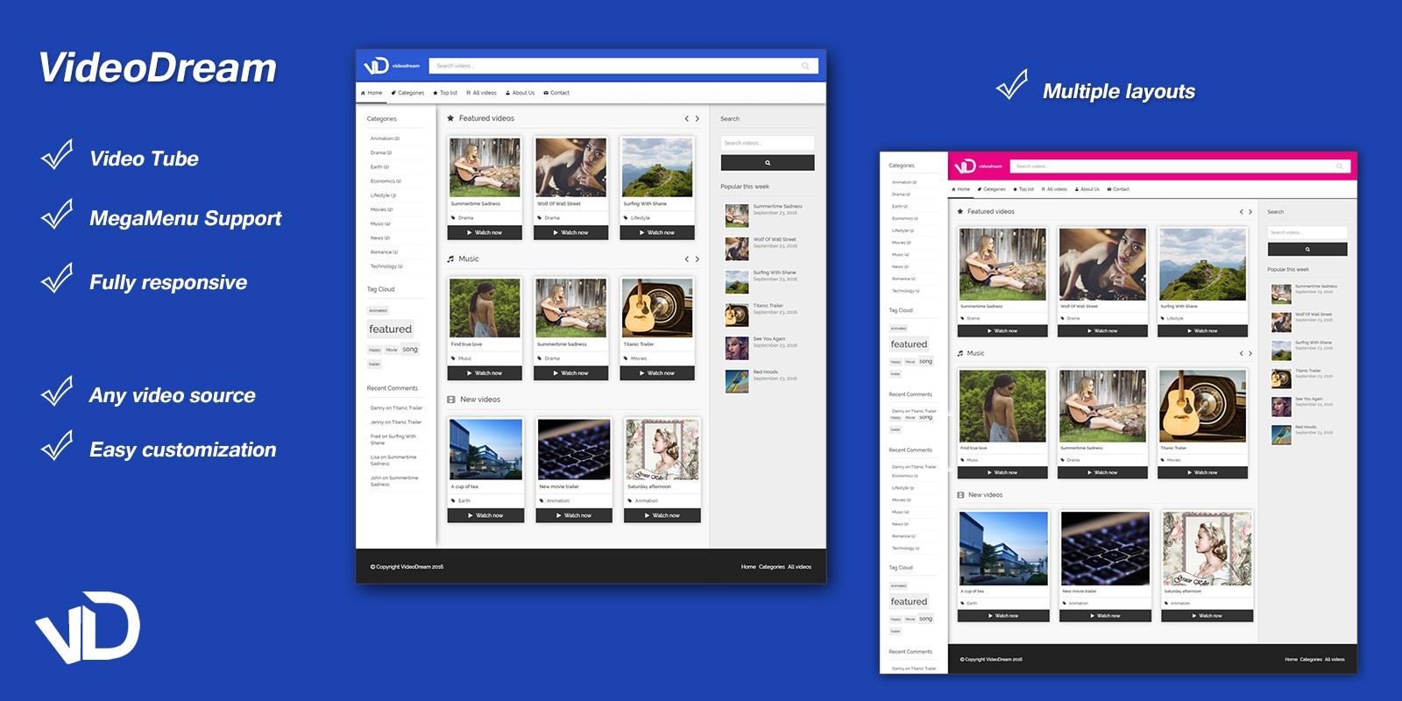Click footer Categories link in blue-header mockup

pyautogui.click(x=771, y=567)
